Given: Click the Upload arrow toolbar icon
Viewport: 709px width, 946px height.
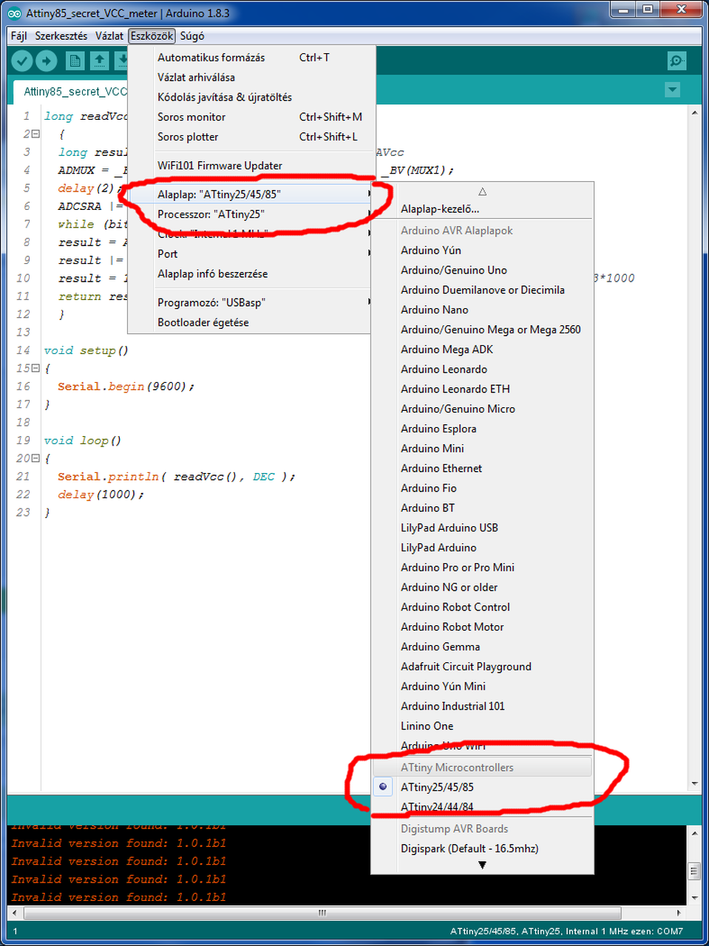Looking at the screenshot, I should point(47,61).
